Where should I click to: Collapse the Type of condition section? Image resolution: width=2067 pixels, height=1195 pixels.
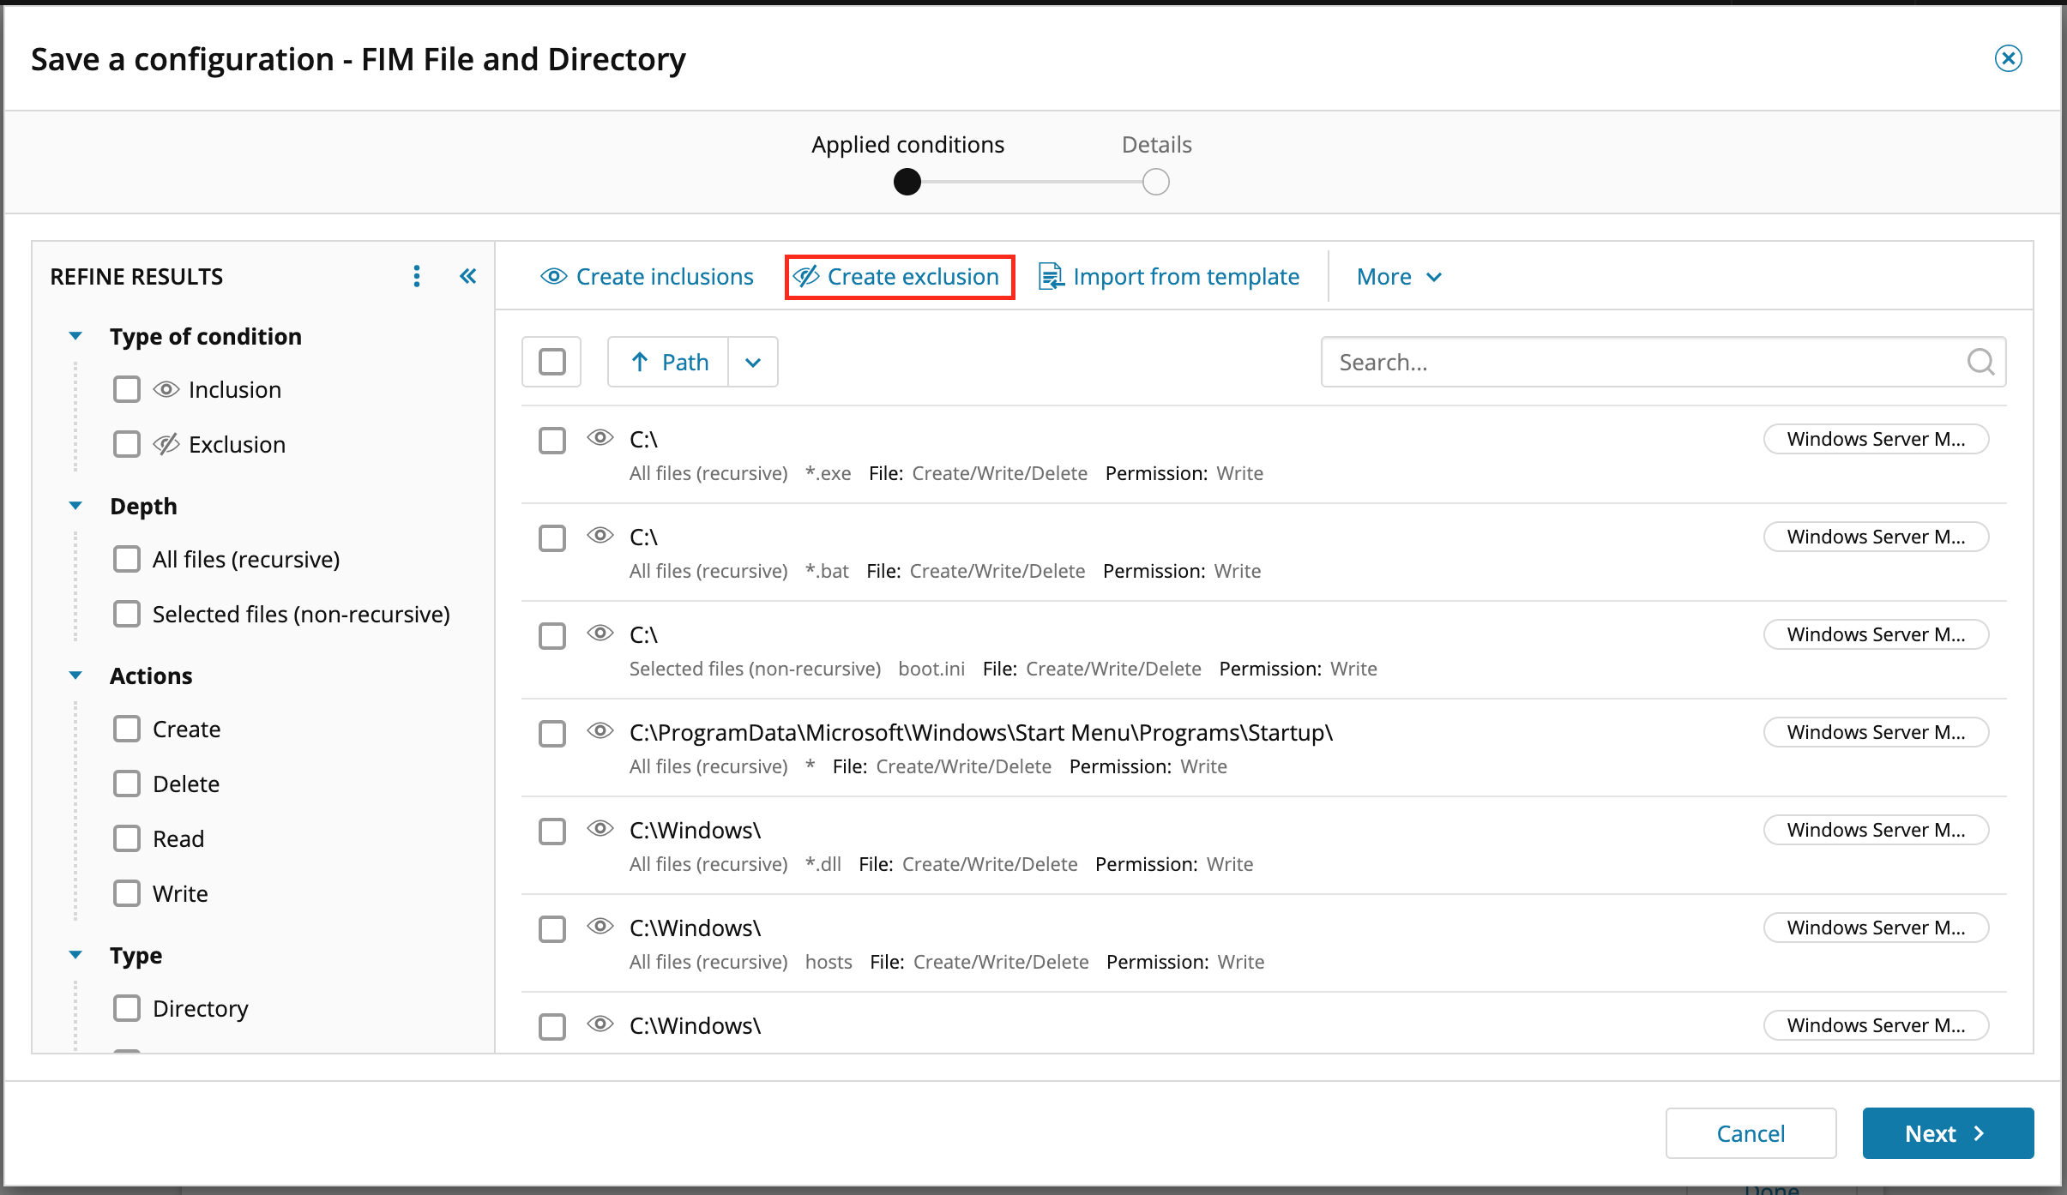pyautogui.click(x=75, y=336)
